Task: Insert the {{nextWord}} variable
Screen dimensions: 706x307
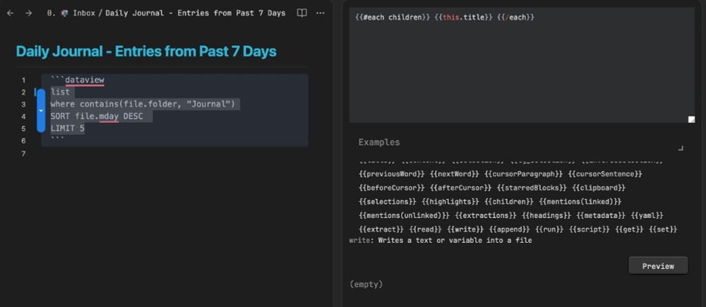Action: coord(454,174)
